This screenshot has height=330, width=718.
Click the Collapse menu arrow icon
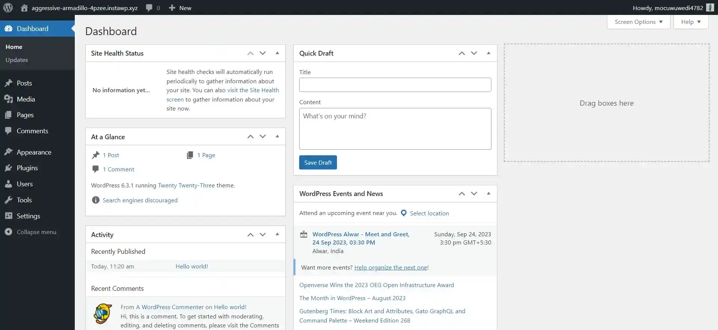[8, 232]
